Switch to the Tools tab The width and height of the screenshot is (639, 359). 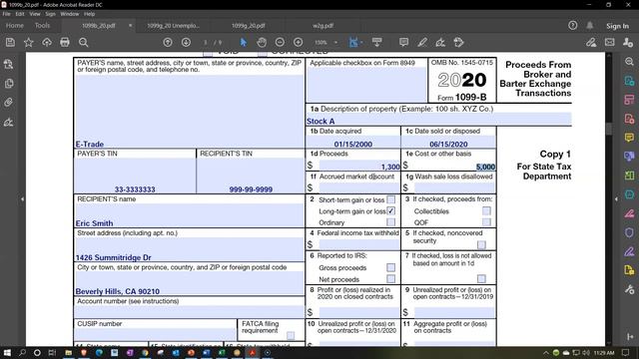[x=42, y=25]
